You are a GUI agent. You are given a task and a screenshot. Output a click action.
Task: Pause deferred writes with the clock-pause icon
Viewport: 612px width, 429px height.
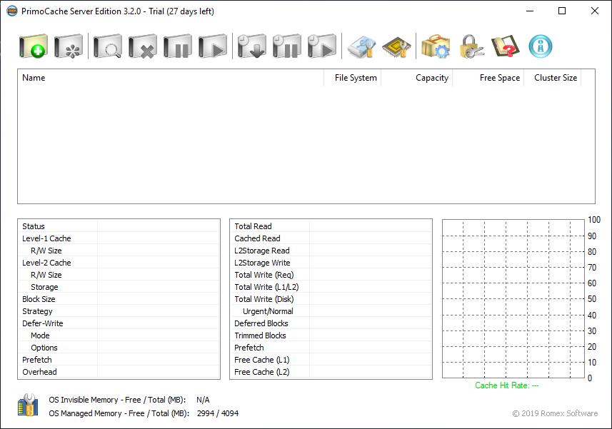(x=286, y=47)
